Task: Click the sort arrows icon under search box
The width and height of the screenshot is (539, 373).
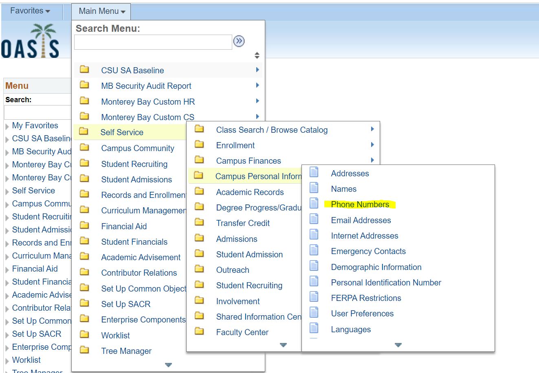Action: coord(257,55)
